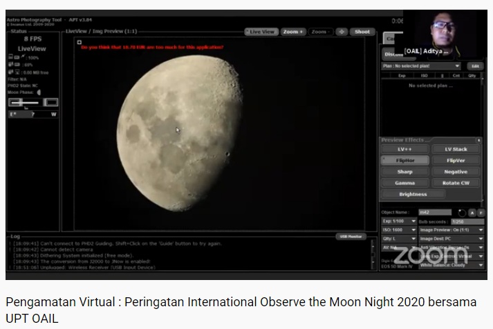
Task: Click the Rotate CW effect button
Action: 456,183
